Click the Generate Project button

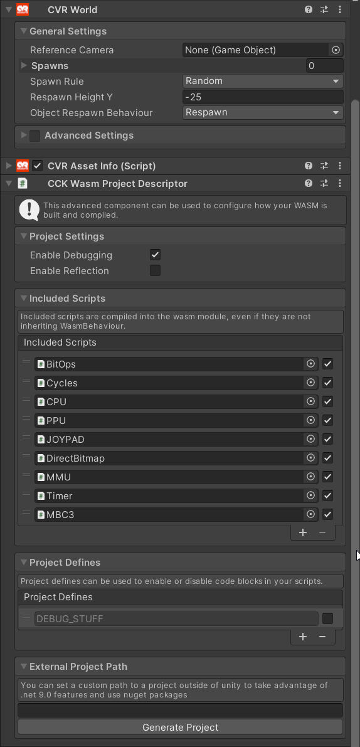tap(181, 728)
